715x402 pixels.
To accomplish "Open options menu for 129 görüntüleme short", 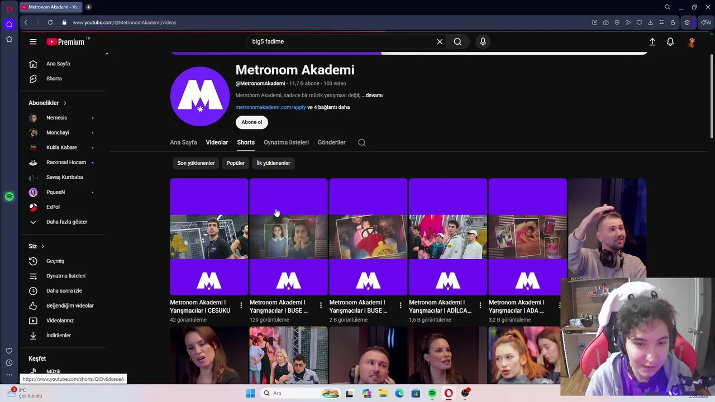I will click(x=321, y=305).
